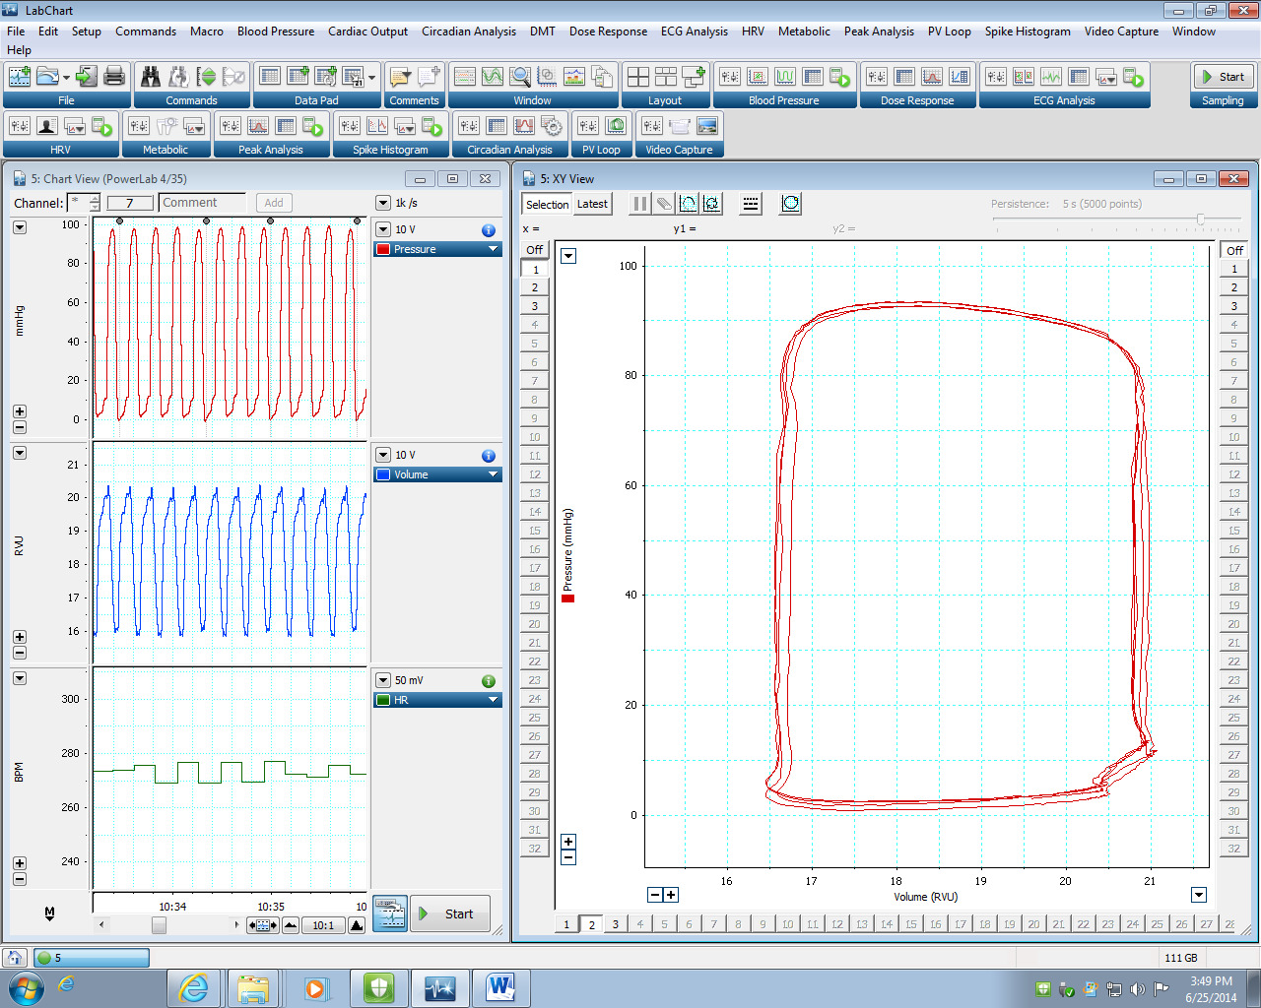Select X-axis channel 2 button

coord(591,924)
